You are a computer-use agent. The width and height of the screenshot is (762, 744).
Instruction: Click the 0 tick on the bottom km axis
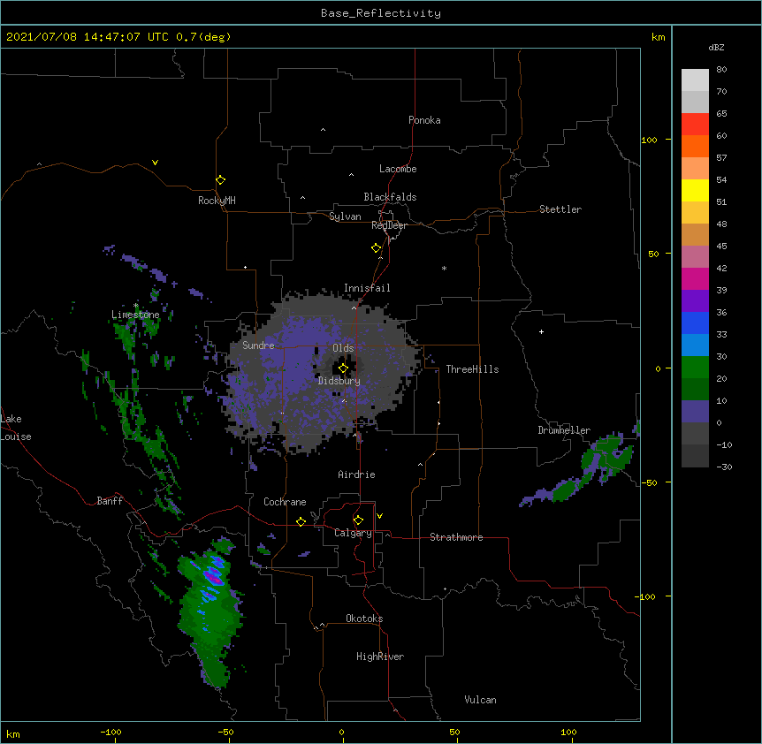coord(341,732)
